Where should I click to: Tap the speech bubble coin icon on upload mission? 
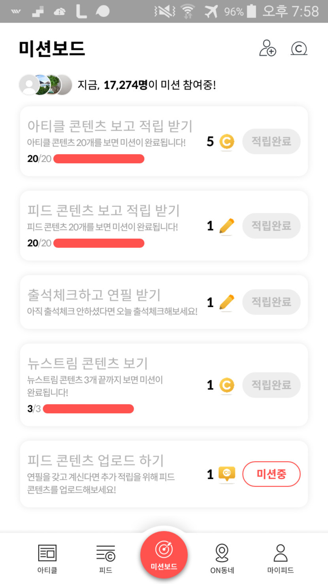pyautogui.click(x=226, y=474)
